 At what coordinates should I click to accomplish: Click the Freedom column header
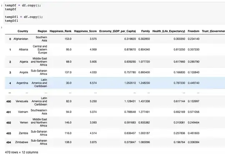pos(193,31)
